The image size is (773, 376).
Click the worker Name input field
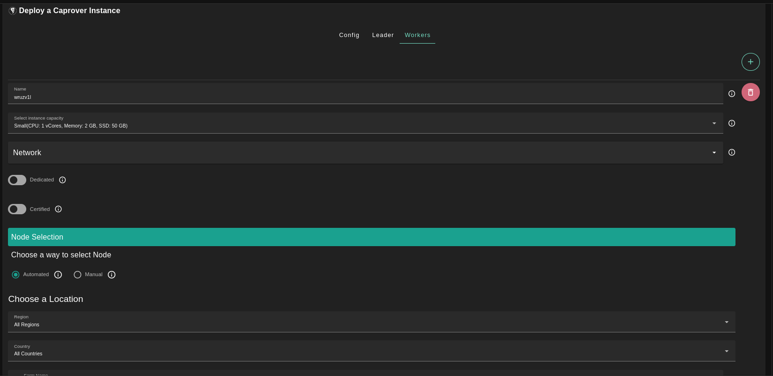click(365, 93)
